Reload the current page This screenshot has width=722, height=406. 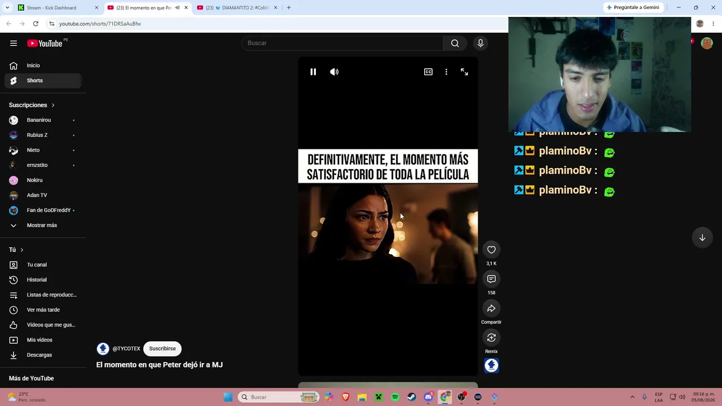tap(36, 24)
